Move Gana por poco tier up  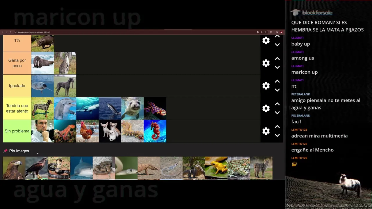pos(277,59)
